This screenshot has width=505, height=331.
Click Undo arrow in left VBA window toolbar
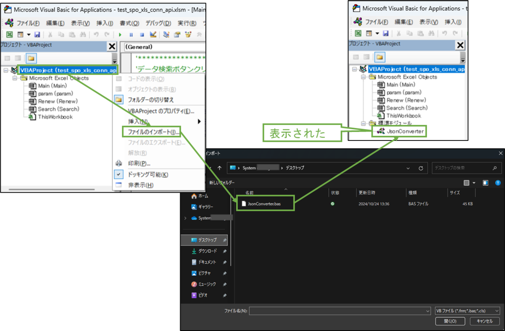tap(96, 34)
